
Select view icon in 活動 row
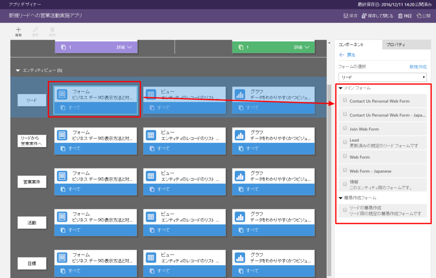click(x=151, y=217)
